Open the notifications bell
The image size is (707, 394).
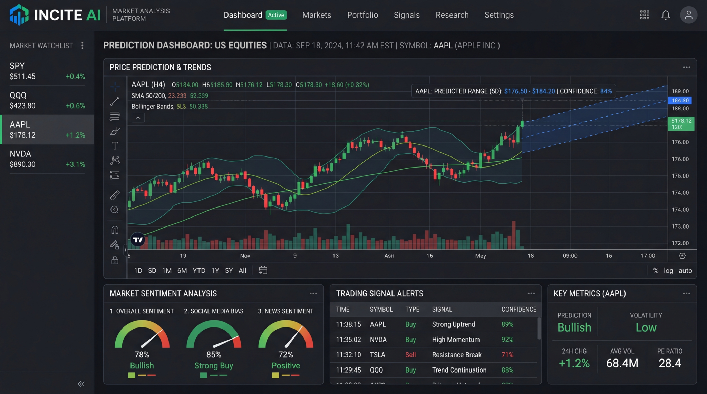[666, 15]
